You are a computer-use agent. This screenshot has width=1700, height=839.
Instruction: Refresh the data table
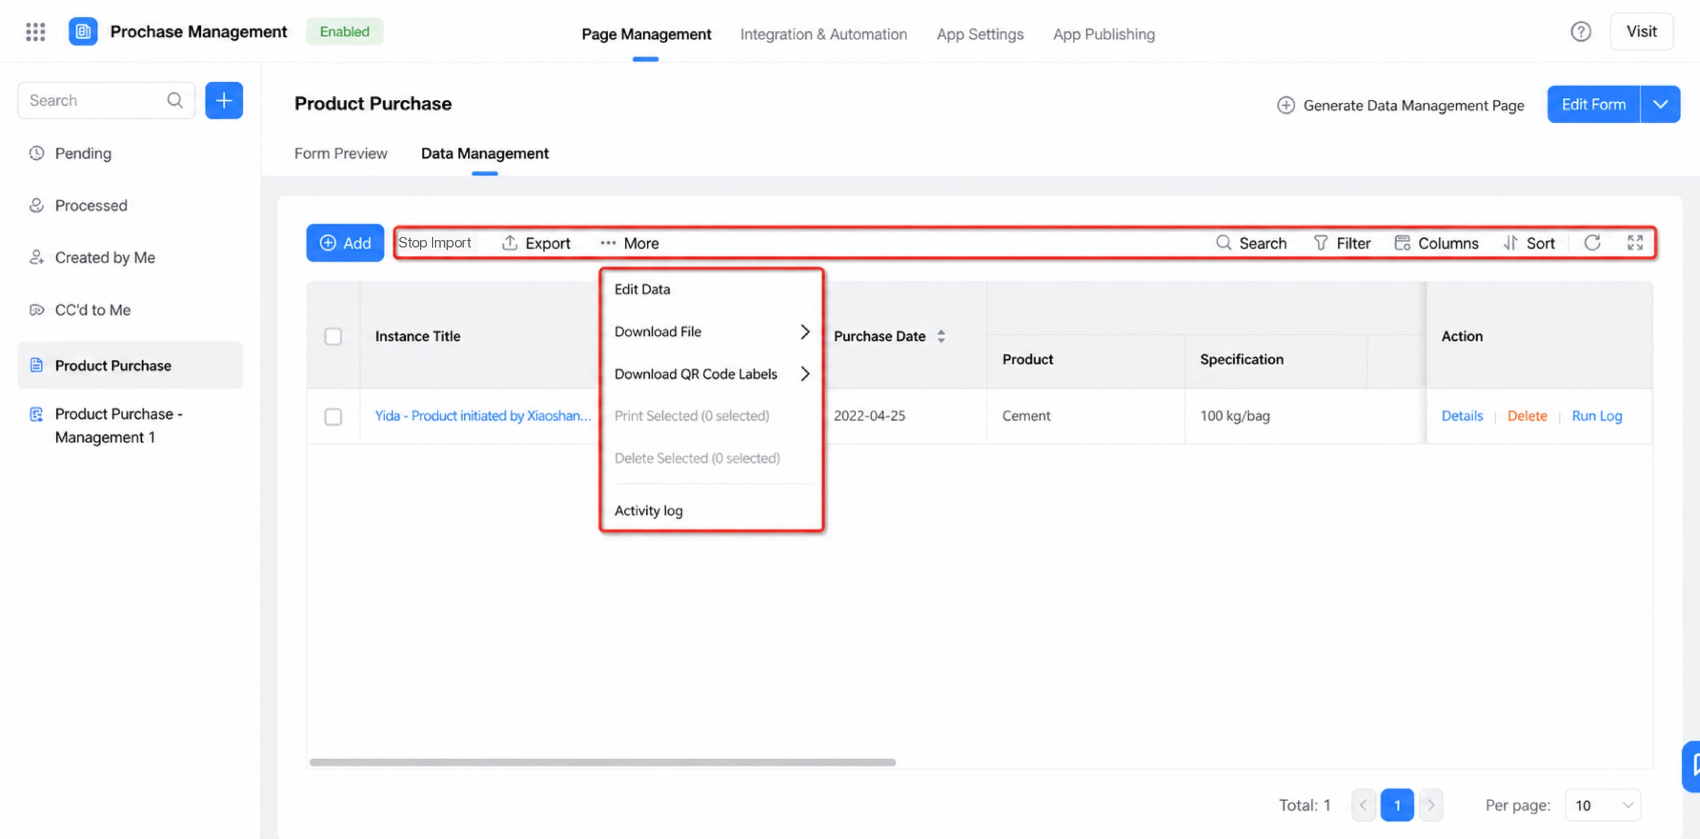click(x=1592, y=243)
